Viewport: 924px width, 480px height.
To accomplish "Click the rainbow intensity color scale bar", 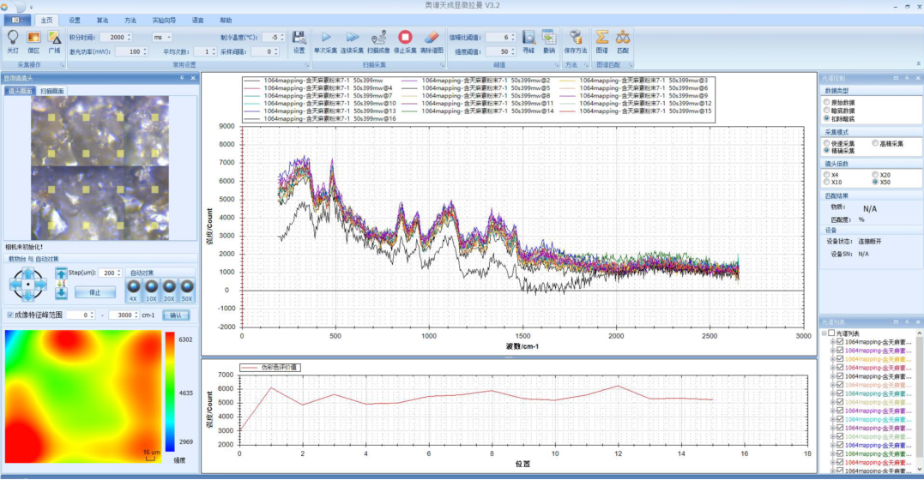I will click(x=170, y=393).
